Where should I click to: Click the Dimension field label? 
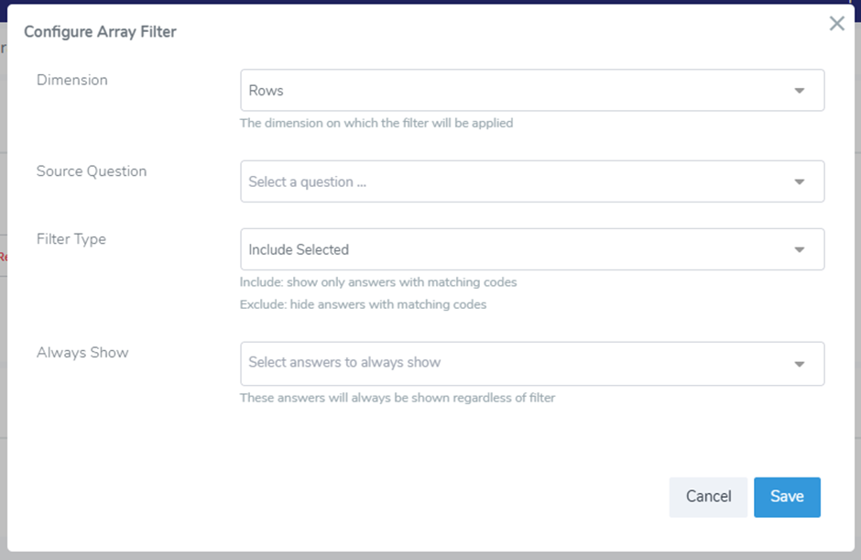(72, 80)
